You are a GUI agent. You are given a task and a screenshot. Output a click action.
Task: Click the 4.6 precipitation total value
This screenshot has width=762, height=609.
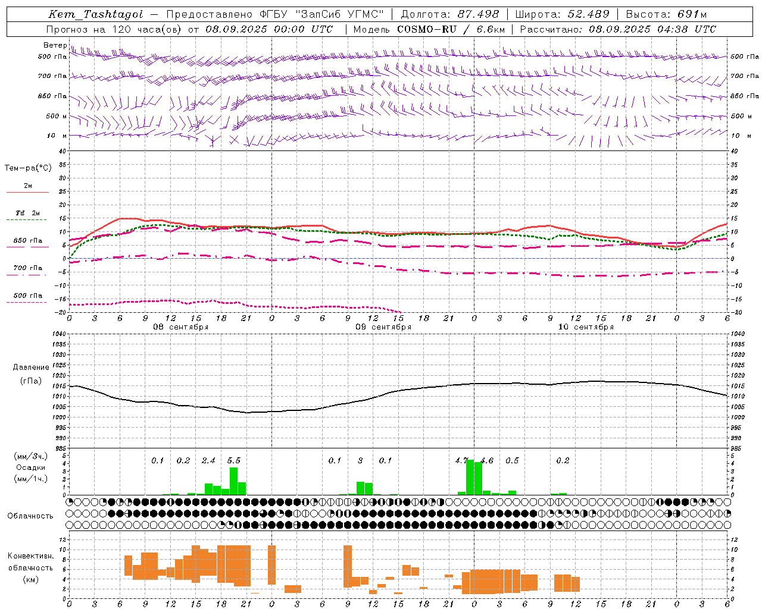(487, 460)
